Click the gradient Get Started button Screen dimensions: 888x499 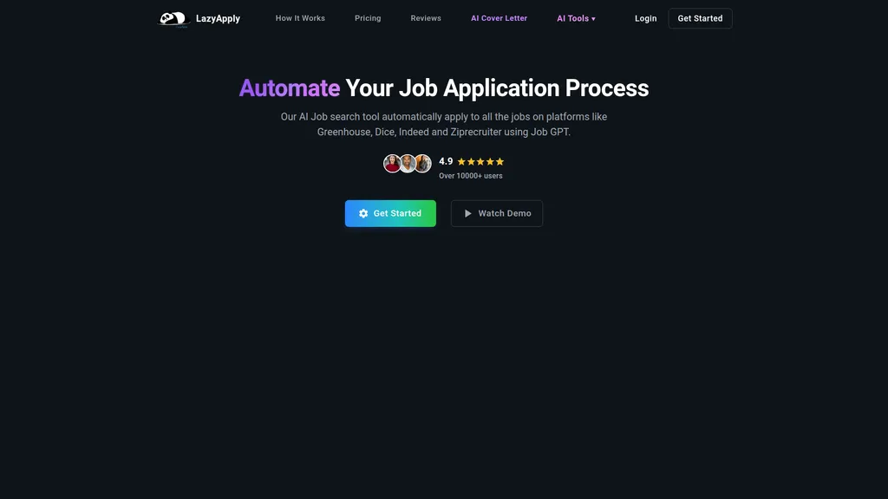[x=390, y=213]
